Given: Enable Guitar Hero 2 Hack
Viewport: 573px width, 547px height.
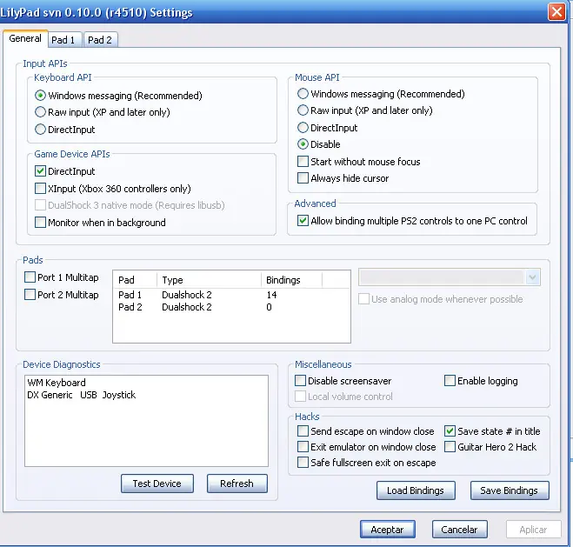Looking at the screenshot, I should (x=450, y=447).
